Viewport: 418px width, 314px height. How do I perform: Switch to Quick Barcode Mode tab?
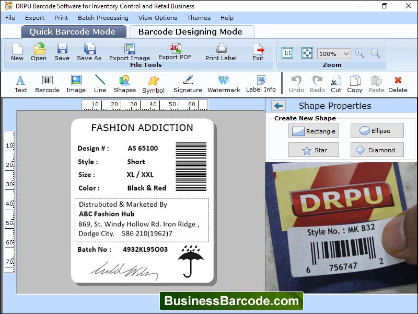pyautogui.click(x=73, y=31)
